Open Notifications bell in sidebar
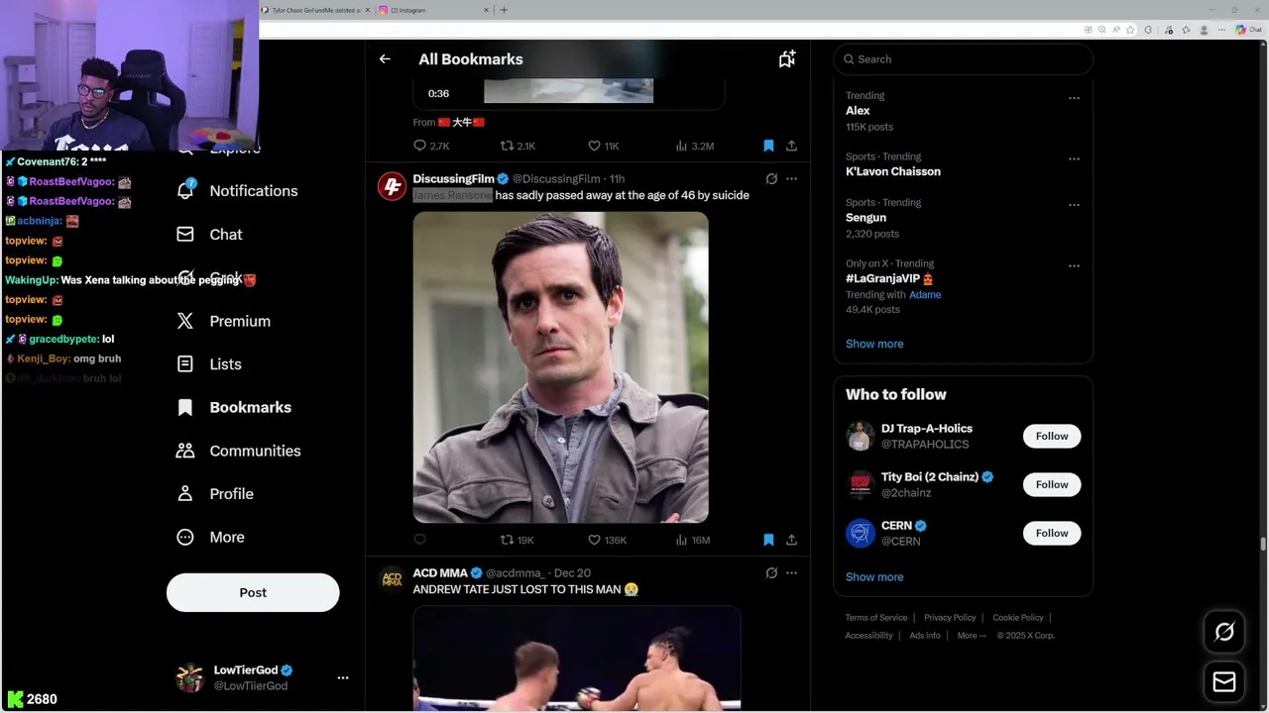The height and width of the screenshot is (713, 1269). pos(185,190)
